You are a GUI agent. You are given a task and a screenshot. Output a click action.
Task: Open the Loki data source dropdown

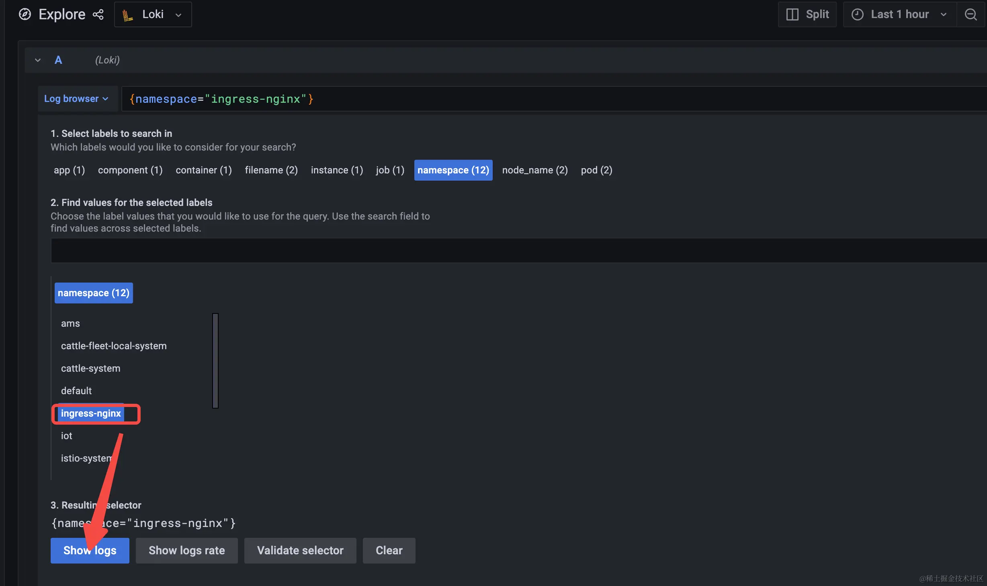(x=153, y=14)
